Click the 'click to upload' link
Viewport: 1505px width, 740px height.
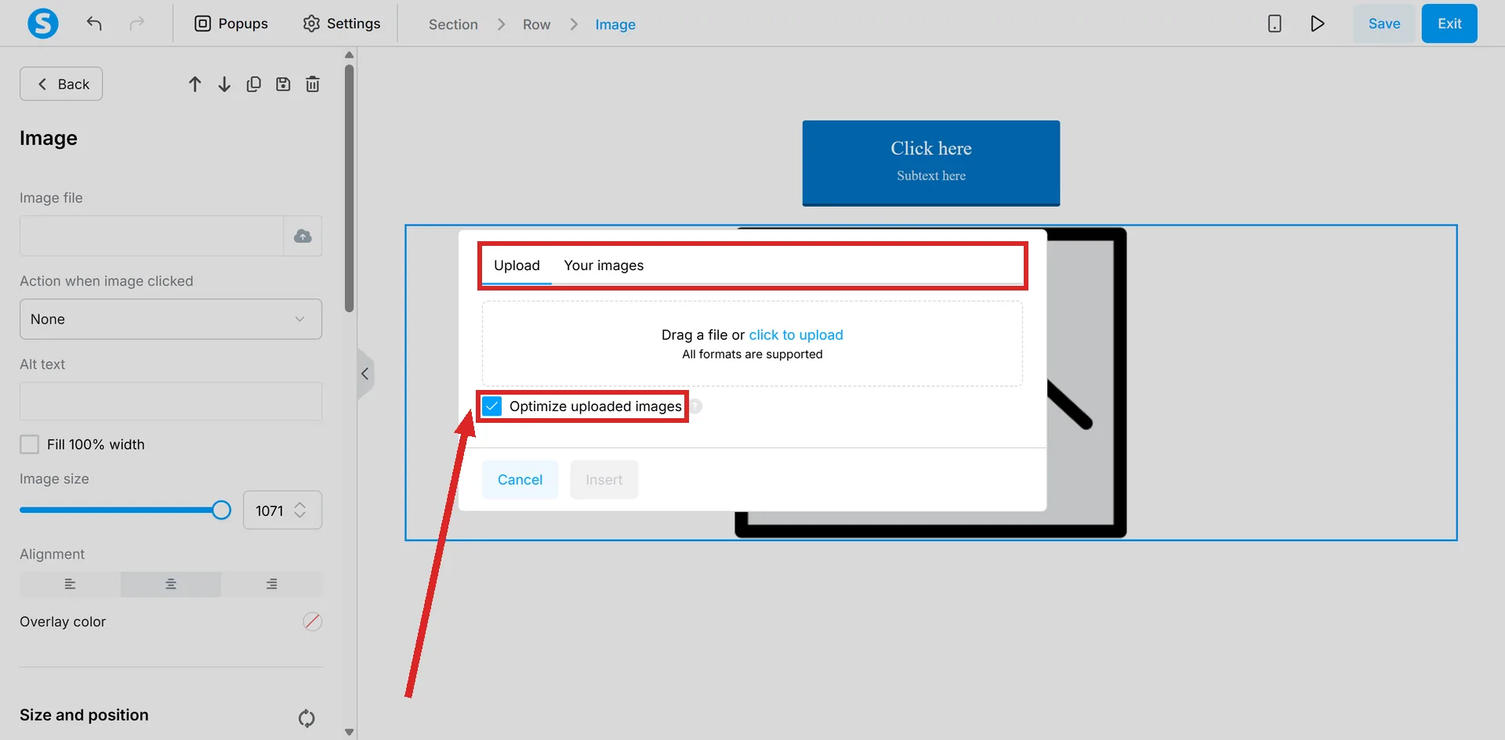click(796, 334)
